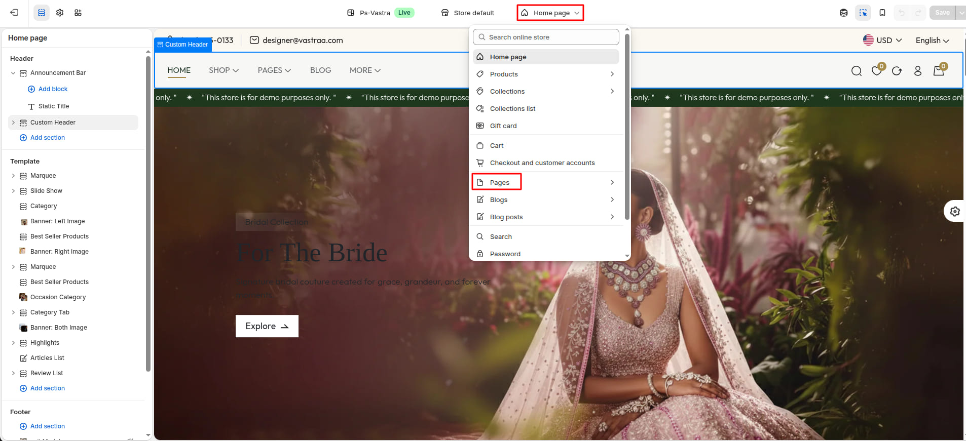
Task: Open the assistant icon left of inspector
Action: pyautogui.click(x=844, y=13)
